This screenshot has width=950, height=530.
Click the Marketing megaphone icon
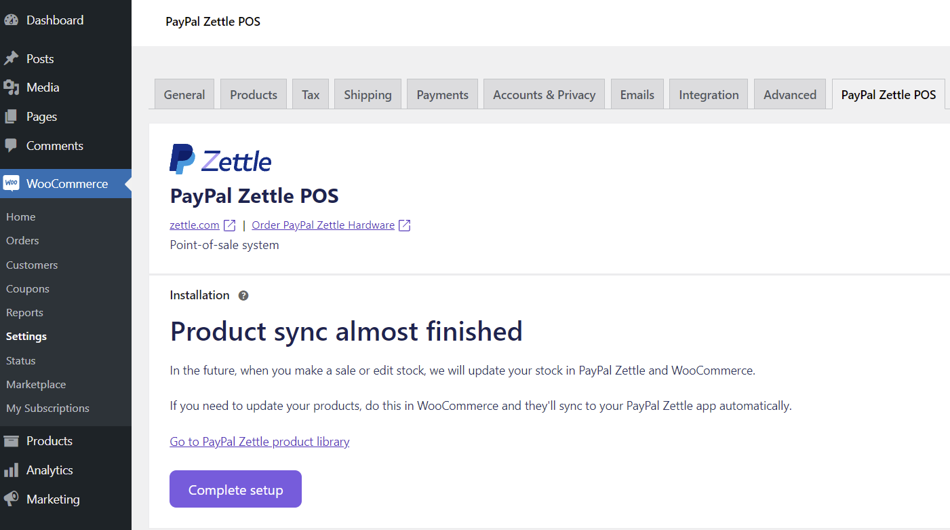[x=11, y=499]
